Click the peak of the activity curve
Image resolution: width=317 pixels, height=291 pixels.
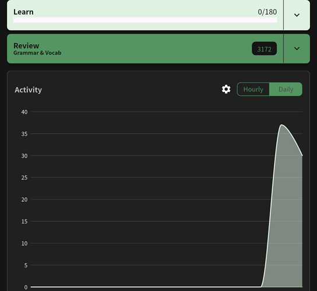tap(281, 125)
